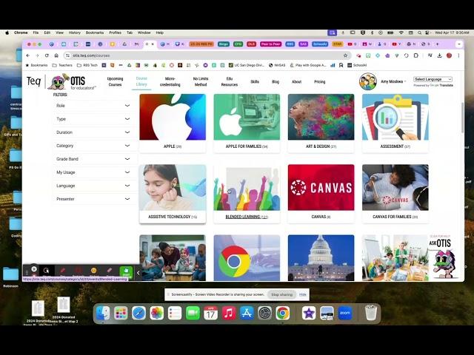Expand the Duration filter
Viewport: 474px width, 355px height.
click(x=93, y=132)
